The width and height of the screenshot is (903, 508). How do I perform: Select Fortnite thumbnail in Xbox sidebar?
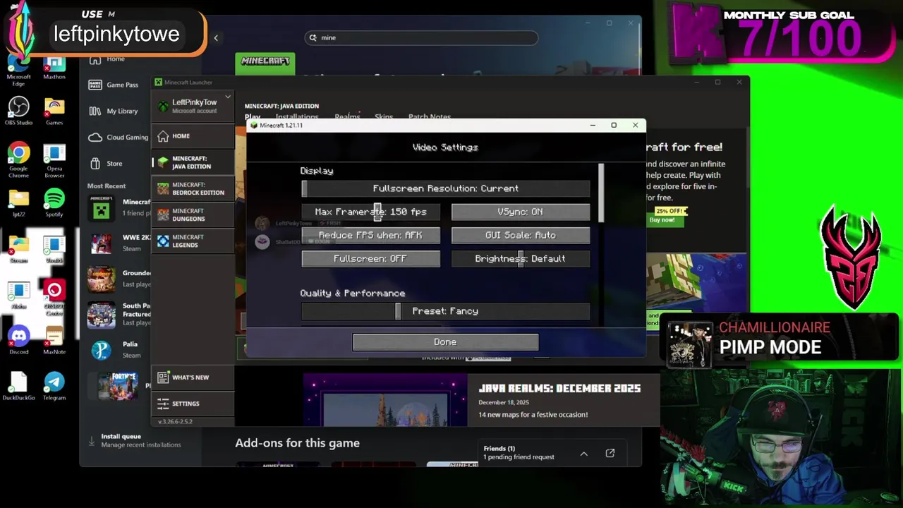[118, 386]
